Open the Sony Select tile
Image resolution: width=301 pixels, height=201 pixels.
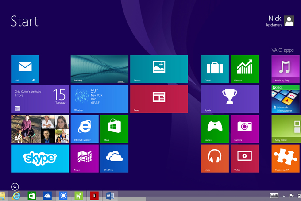coord(286,129)
